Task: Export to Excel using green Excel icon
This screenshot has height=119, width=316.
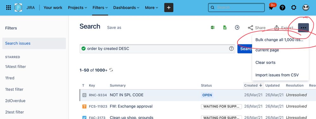Action: (x=213, y=28)
